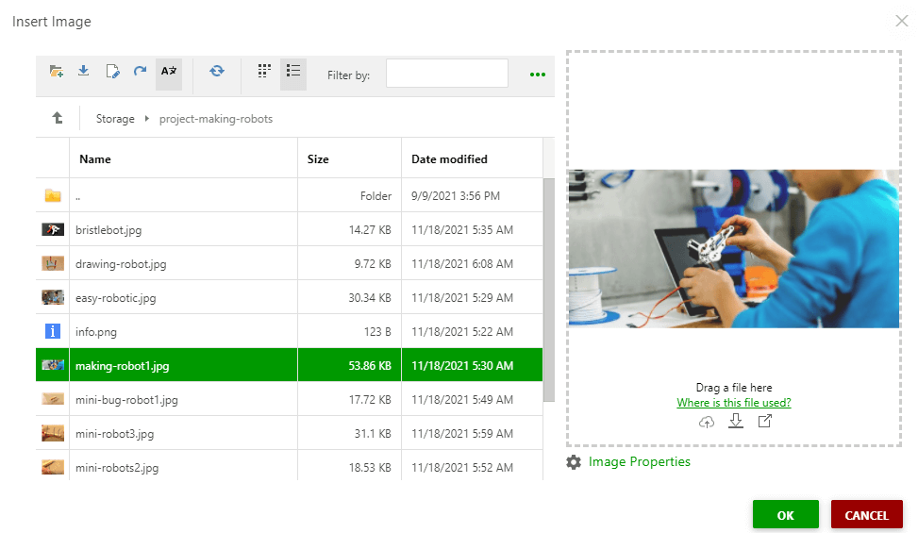Switch to thumbnail grid view

point(264,72)
